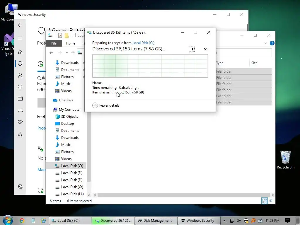Open Virus & threat protection shield icon
Screen dimensions: 300x225
coord(20,64)
